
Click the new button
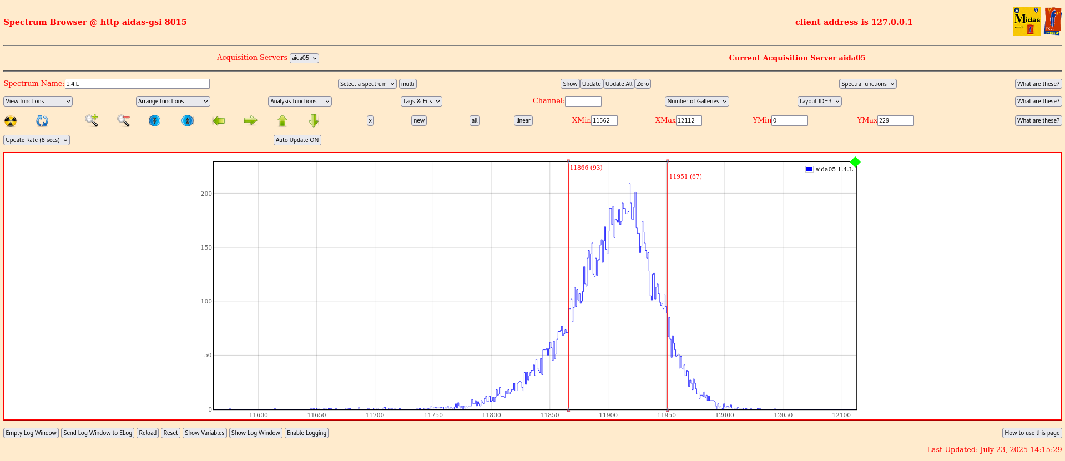(419, 120)
